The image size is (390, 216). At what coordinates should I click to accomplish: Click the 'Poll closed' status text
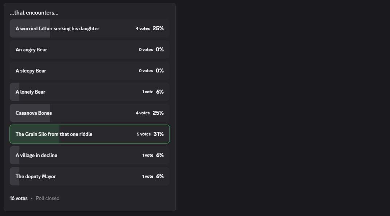pos(47,198)
